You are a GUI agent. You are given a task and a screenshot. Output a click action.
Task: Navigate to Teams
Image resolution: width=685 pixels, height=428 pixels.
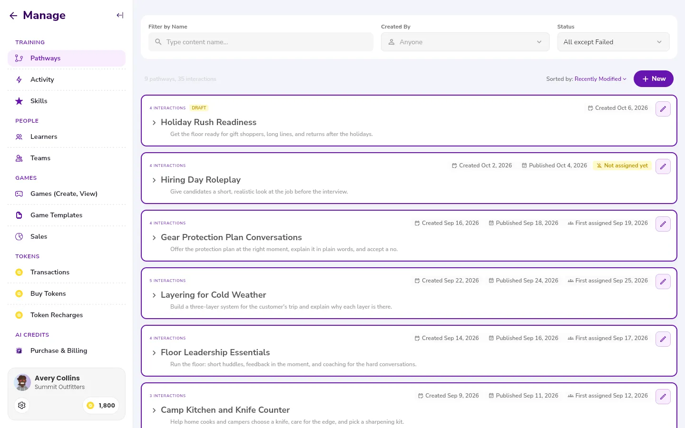67,158
